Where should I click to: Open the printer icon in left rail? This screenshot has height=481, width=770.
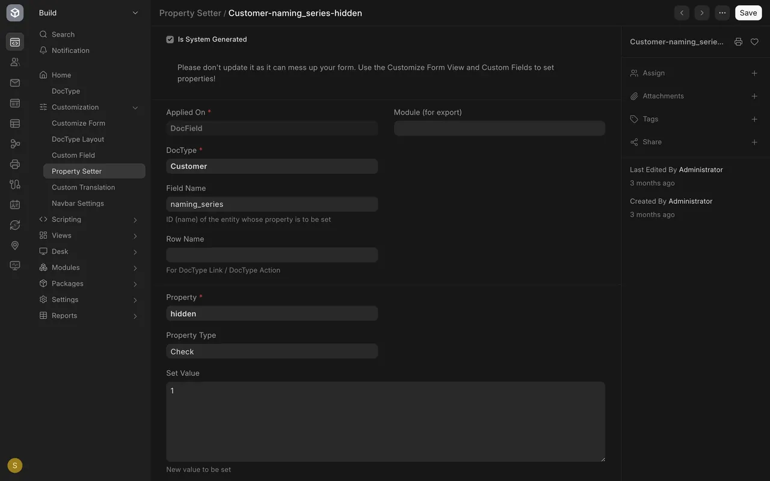[15, 164]
